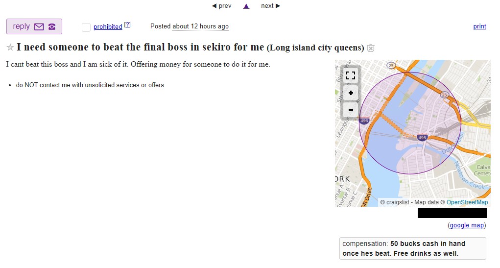Image resolution: width=500 pixels, height=268 pixels.
Task: Check the prohibited flag checkbox
Action: (86, 27)
